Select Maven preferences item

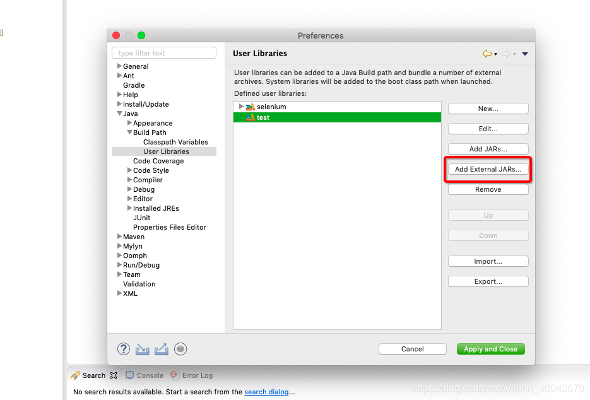[134, 237]
